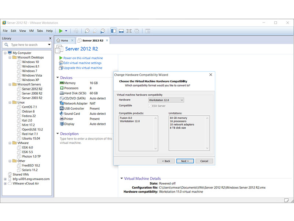
Task: Collapse the Devices section
Action: click(58, 77)
